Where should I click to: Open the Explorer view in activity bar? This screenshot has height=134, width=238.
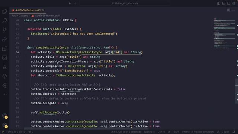click(x=4, y=11)
